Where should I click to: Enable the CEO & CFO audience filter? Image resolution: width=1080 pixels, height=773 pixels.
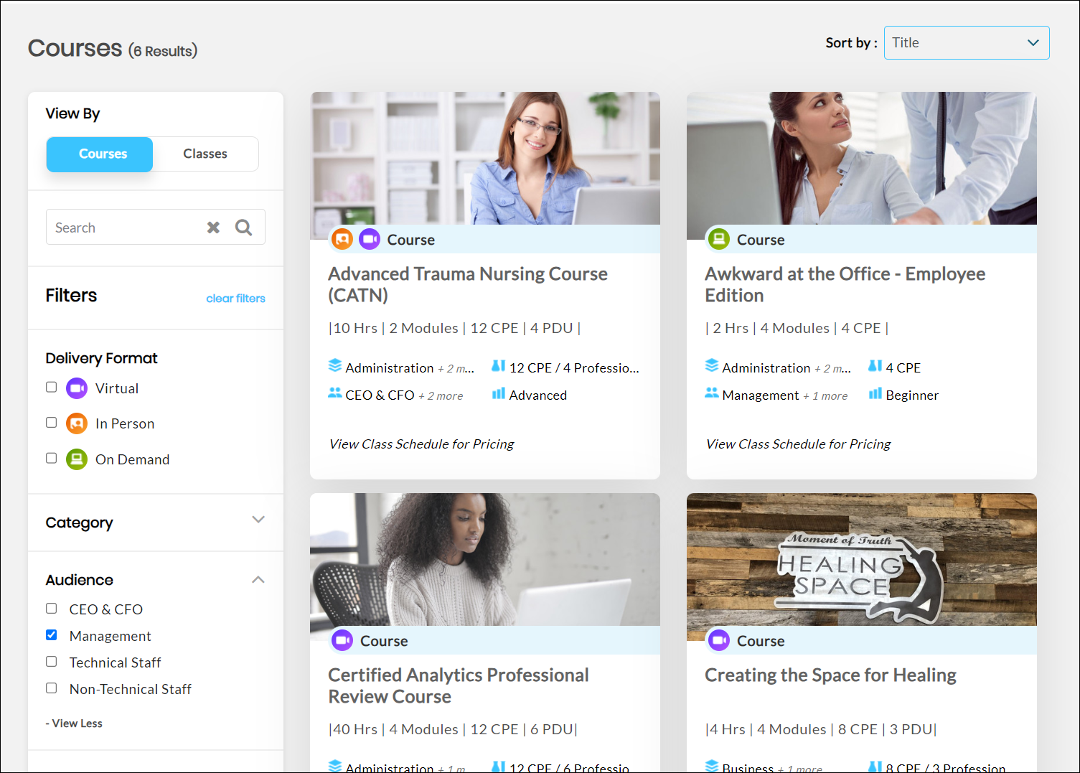52,609
